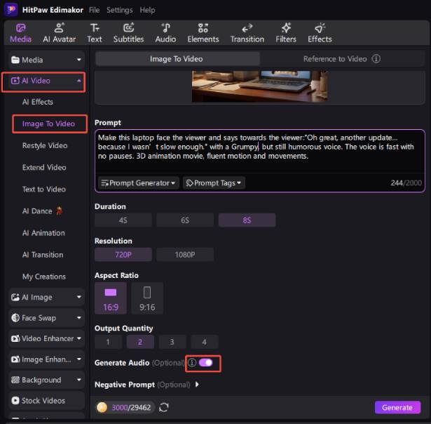Screen dimensions: 431x424
Task: Open the Prompt Generator dropdown
Action: click(139, 183)
